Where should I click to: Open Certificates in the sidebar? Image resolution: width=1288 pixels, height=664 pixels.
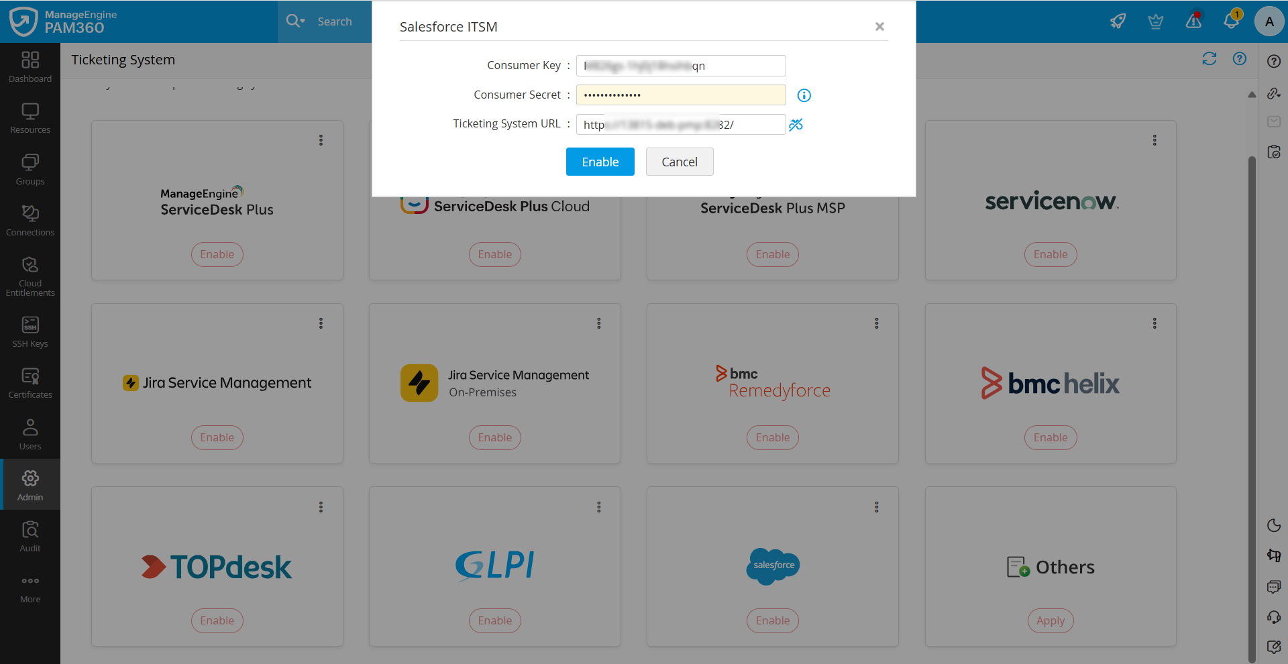30,384
